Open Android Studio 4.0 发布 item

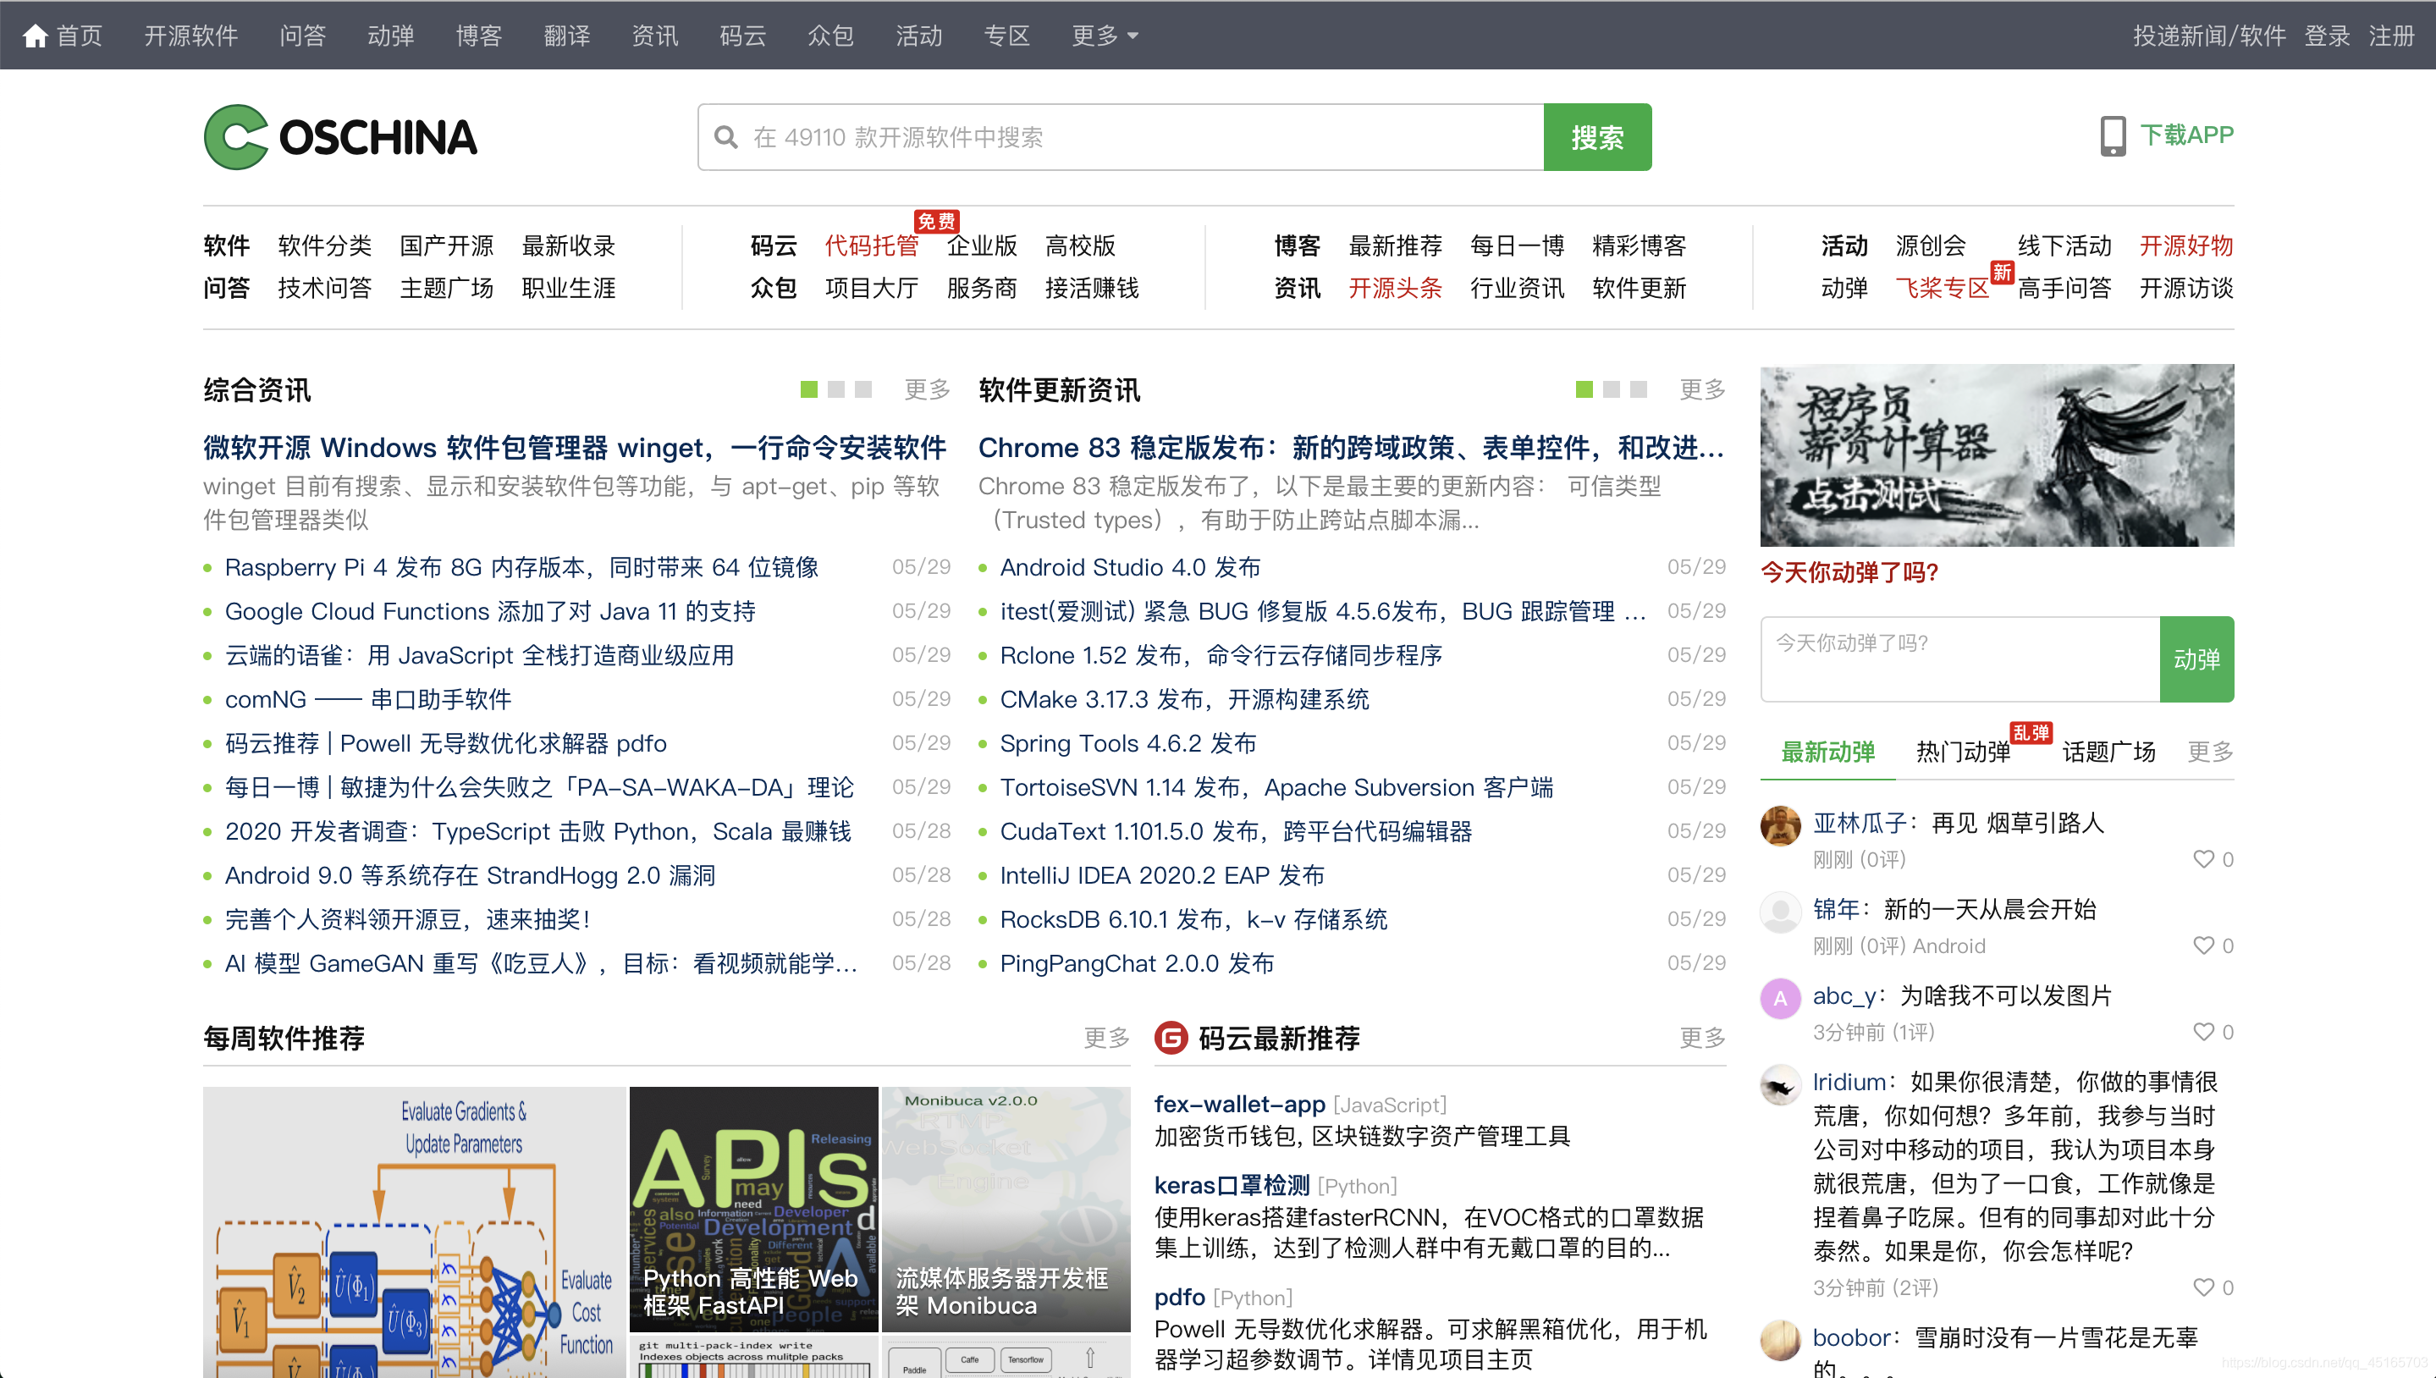click(x=1130, y=568)
